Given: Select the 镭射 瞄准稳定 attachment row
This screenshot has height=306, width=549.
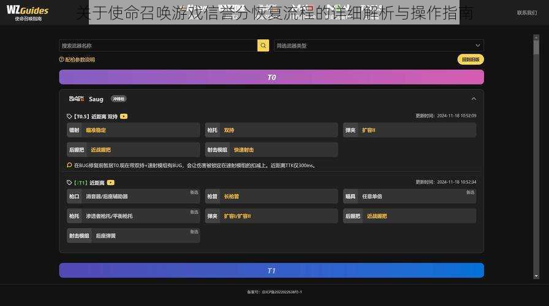Looking at the screenshot, I should click(x=134, y=130).
